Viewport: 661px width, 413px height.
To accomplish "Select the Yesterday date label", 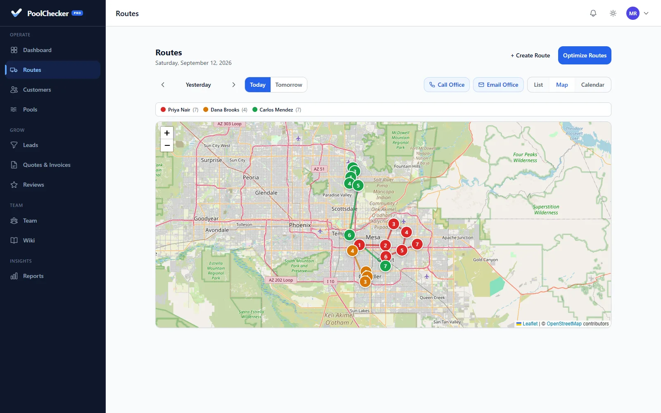I will (x=198, y=85).
